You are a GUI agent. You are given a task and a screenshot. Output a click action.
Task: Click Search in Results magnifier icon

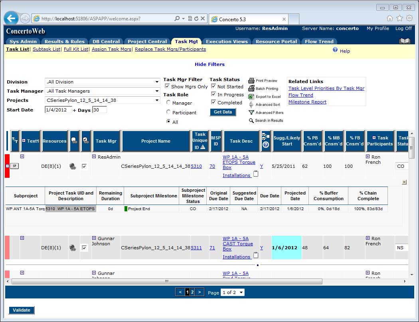251,121
